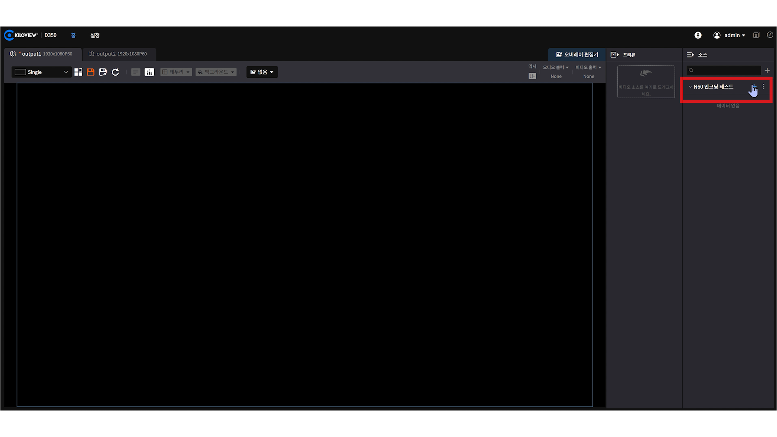Toggle the text lines display button

tap(136, 72)
